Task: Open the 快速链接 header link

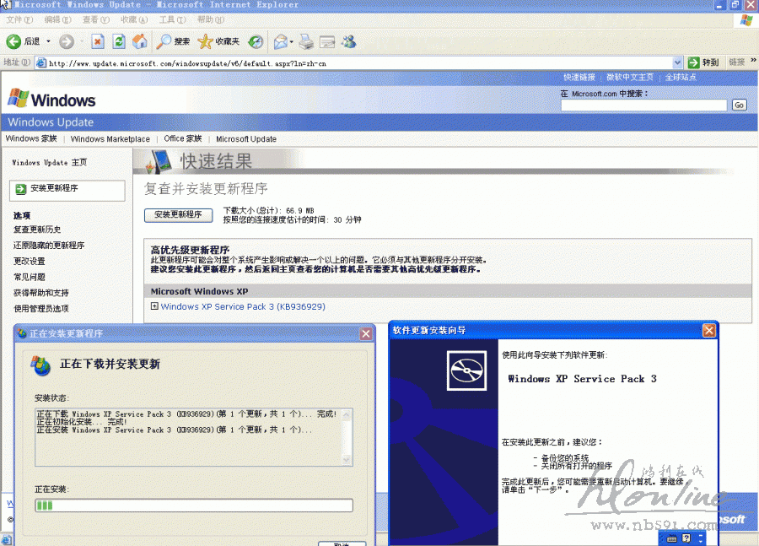Action: coord(579,77)
